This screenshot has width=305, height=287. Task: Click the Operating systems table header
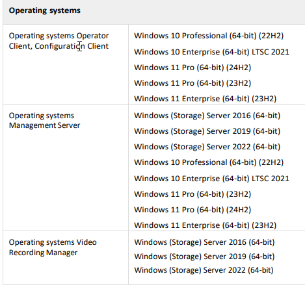click(x=45, y=10)
